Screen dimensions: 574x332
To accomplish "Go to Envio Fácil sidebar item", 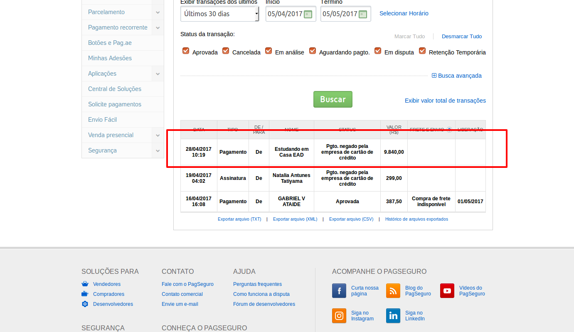I will click(x=102, y=120).
